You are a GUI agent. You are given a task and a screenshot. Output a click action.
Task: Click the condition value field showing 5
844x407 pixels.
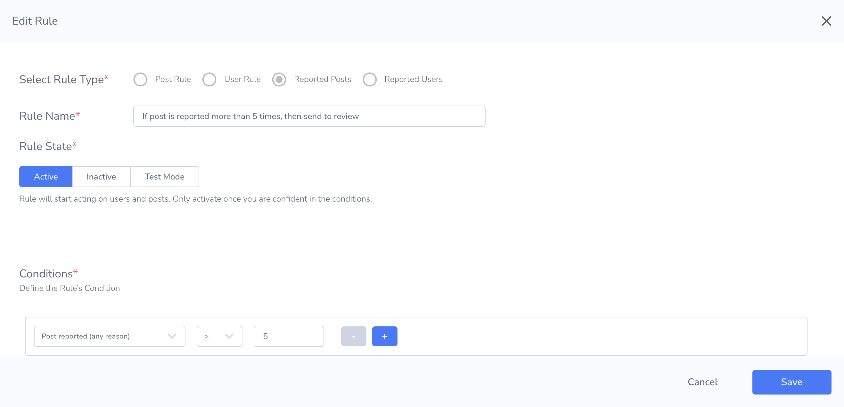point(289,336)
